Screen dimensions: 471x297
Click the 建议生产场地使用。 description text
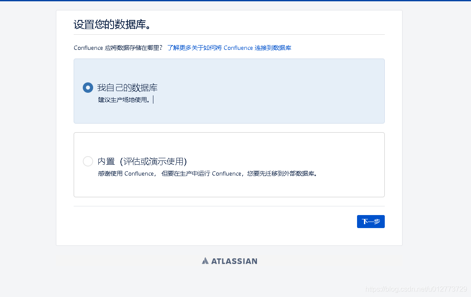tap(124, 100)
